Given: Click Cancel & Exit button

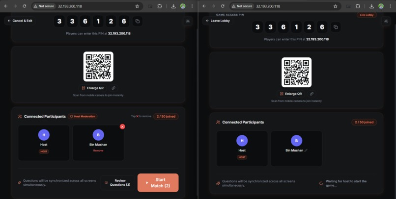Looking at the screenshot, I should [x=20, y=21].
